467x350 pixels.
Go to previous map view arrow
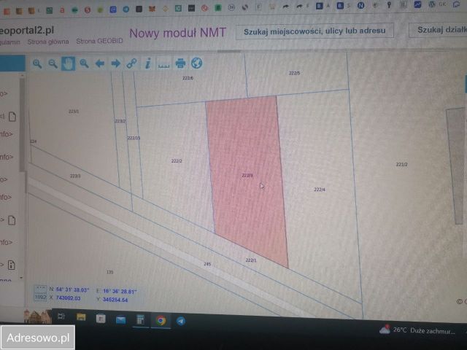pos(100,63)
